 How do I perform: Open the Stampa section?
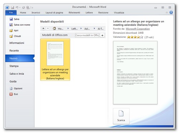pyautogui.click(x=14, y=66)
